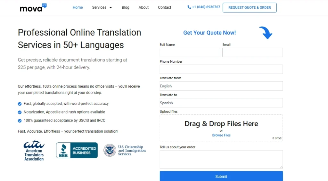
Task: Click into the Phone Number field
Action: coord(221,69)
